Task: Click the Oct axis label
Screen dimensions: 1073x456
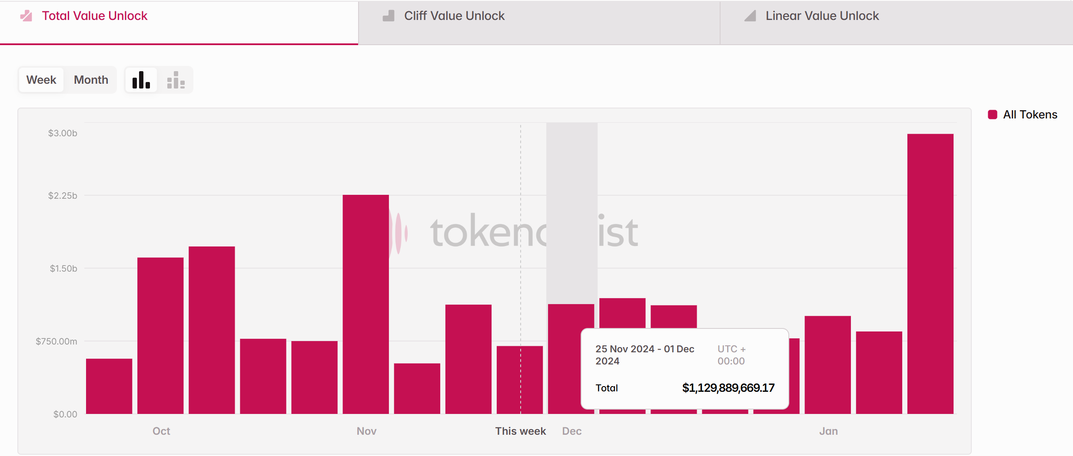Action: coord(161,431)
